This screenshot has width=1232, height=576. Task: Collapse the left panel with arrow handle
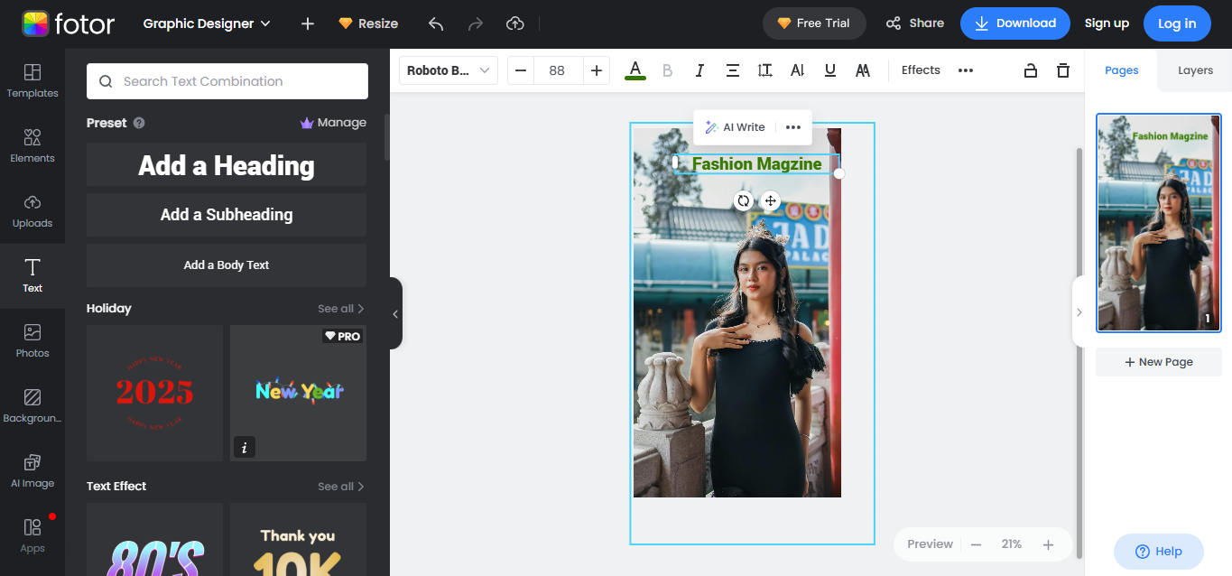coord(395,313)
